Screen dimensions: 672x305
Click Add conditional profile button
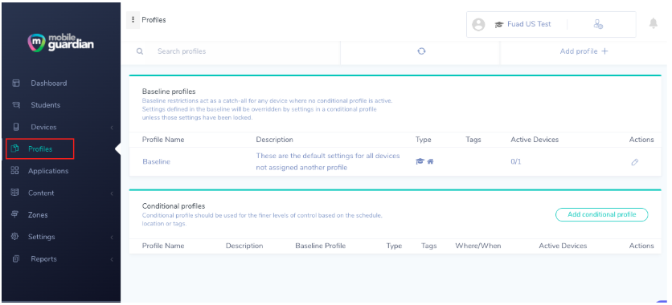coord(602,214)
